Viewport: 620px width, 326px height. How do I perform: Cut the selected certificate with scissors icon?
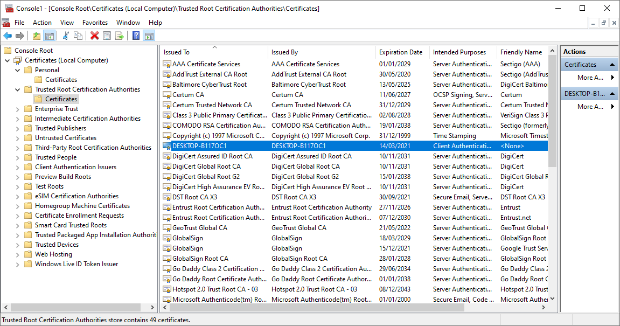point(66,36)
